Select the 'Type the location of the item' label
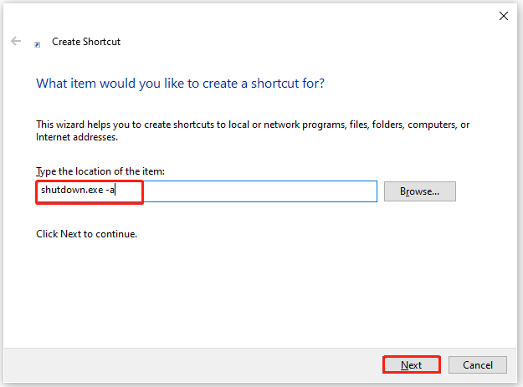 point(100,171)
